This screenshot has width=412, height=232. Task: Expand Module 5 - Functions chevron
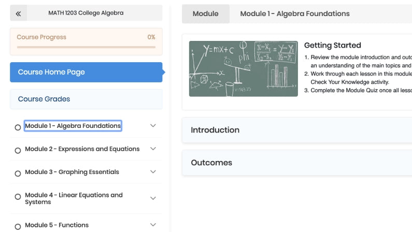click(153, 225)
